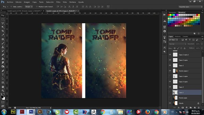Select the Eyedropper tool

point(3,35)
